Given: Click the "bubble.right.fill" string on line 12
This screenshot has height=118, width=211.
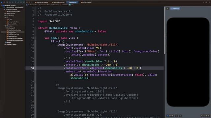Looking at the screenshot, I should click(102, 45).
